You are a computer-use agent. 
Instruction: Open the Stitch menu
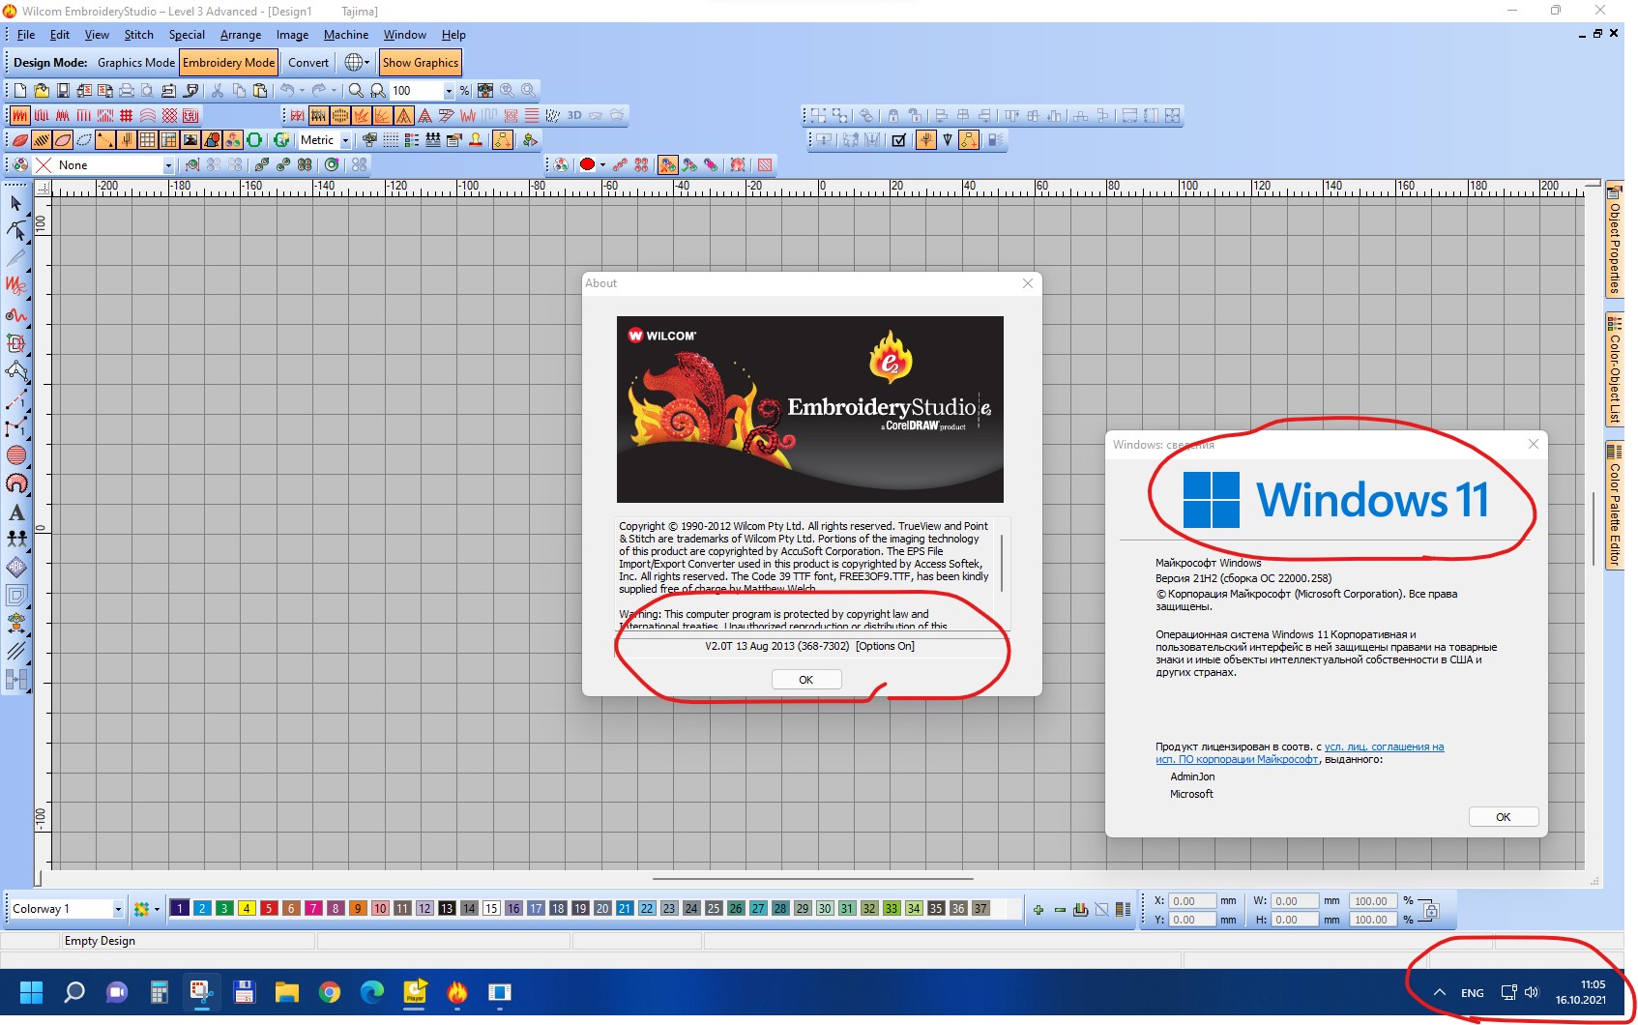coord(138,35)
